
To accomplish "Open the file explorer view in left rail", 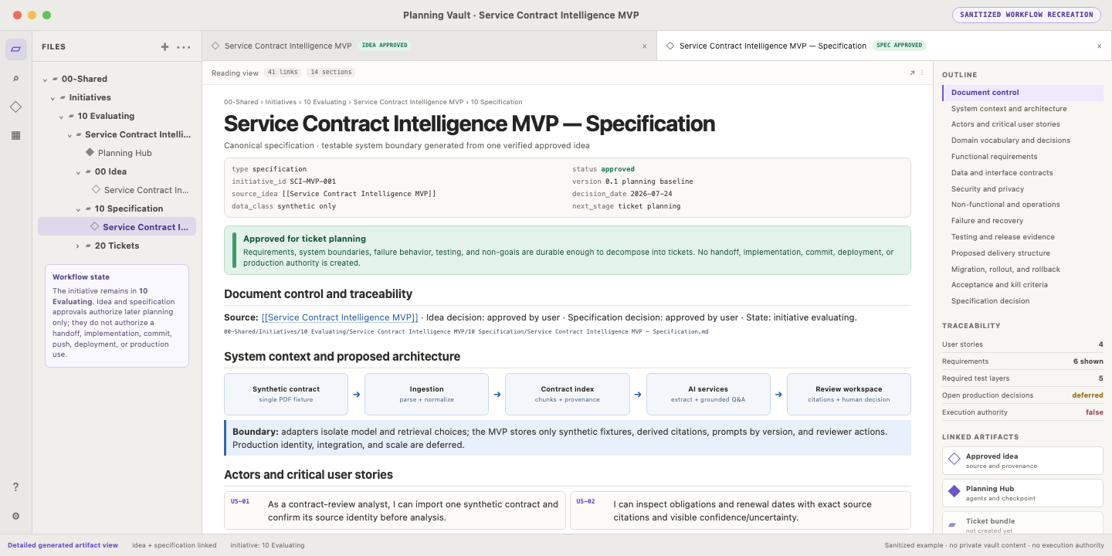I will tap(16, 49).
